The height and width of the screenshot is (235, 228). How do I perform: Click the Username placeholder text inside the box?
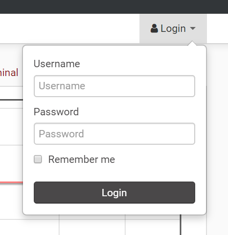click(x=62, y=86)
